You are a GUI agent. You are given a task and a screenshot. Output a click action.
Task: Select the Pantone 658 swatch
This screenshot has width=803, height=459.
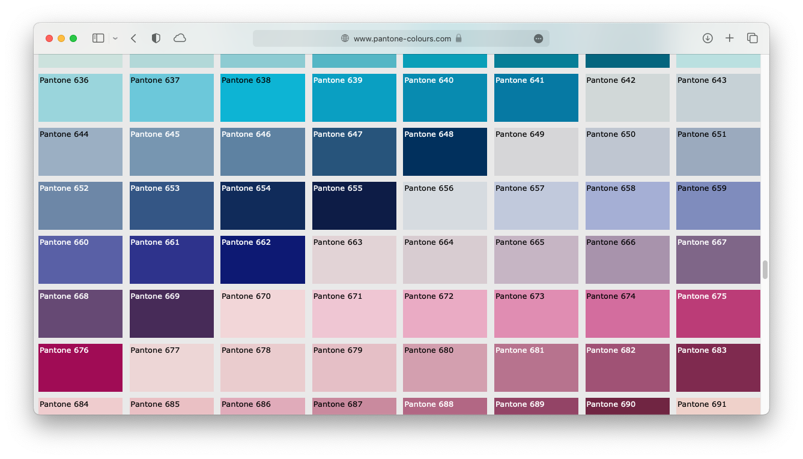[x=628, y=206]
